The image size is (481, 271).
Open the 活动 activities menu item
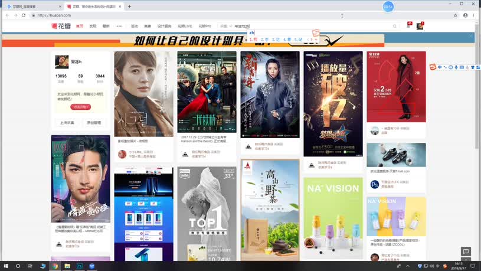point(135,26)
